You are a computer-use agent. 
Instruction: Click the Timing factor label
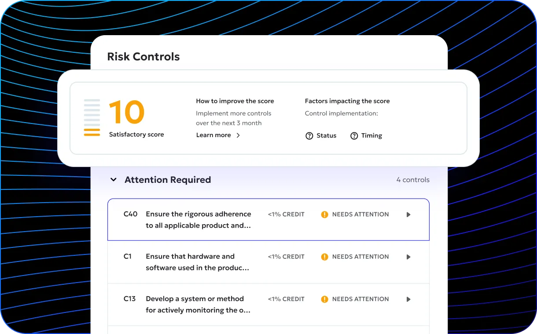371,136
